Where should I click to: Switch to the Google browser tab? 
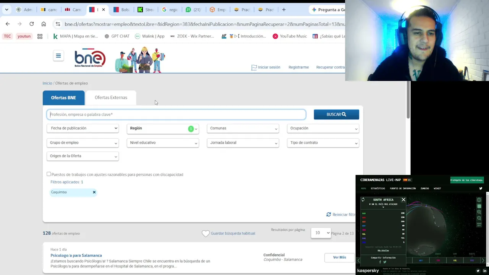coord(170,10)
